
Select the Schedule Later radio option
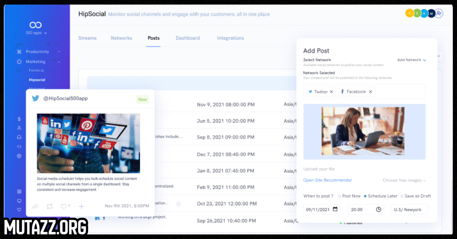coord(365,196)
